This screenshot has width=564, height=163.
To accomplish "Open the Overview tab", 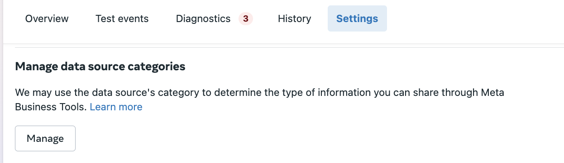I will click(47, 18).
